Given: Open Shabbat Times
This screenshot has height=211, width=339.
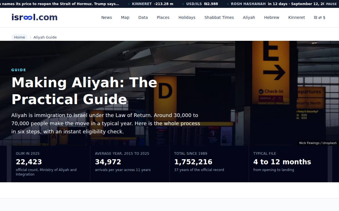Looking at the screenshot, I should coord(219,17).
